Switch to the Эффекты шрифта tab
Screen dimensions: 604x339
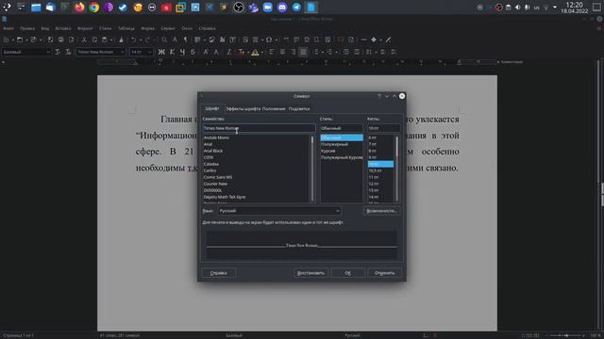pos(243,109)
